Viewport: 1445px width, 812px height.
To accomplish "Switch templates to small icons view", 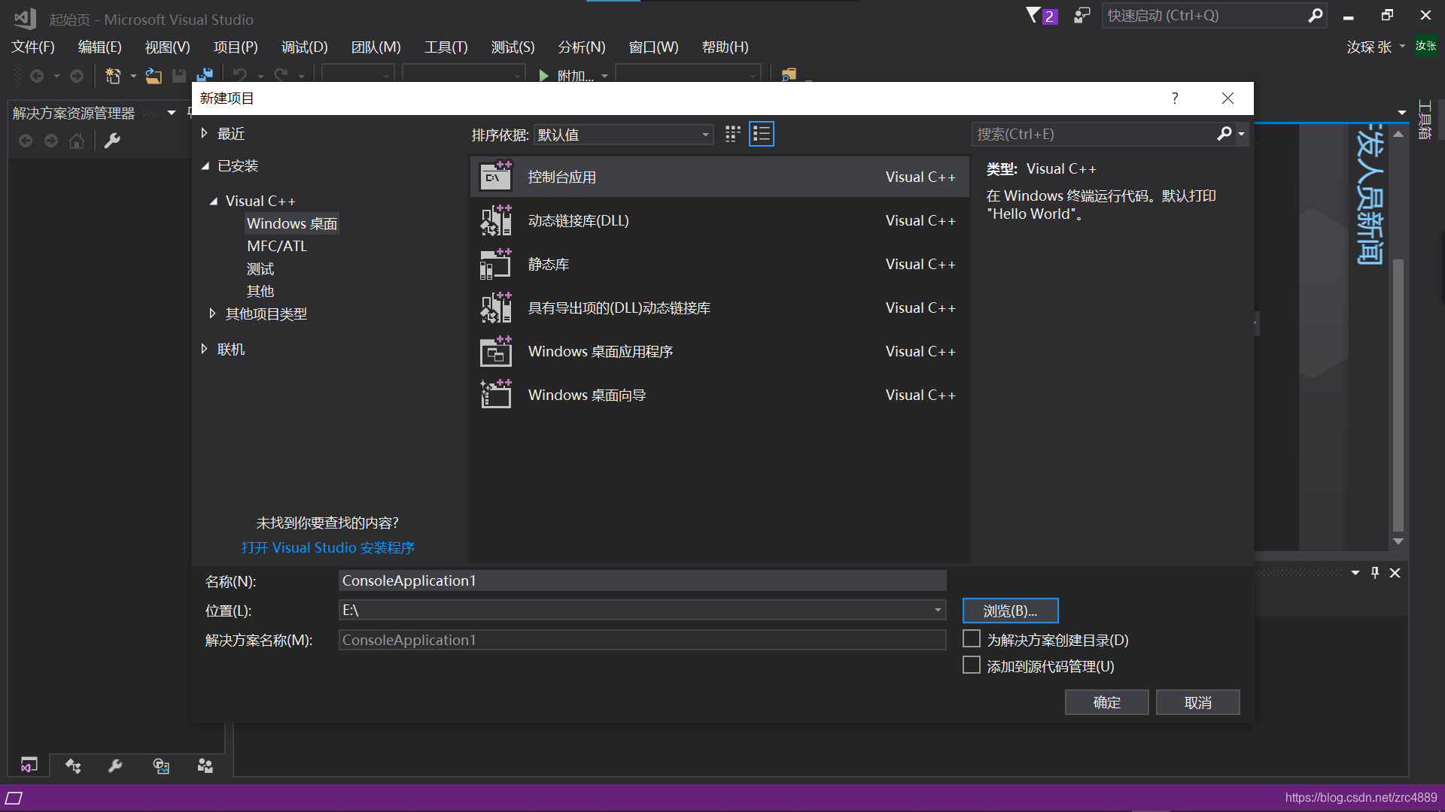I will click(x=732, y=134).
